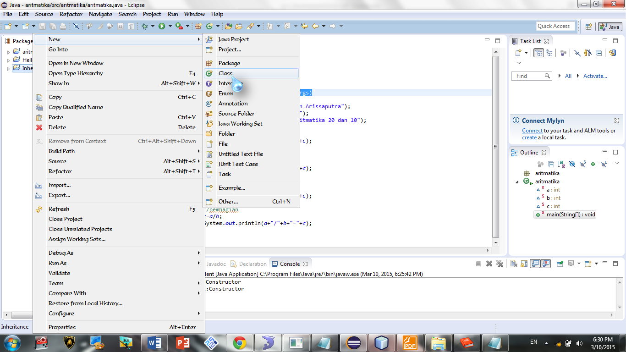Switch to the Java perspective button top right
Viewport: 626px width, 352px height.
click(x=610, y=26)
